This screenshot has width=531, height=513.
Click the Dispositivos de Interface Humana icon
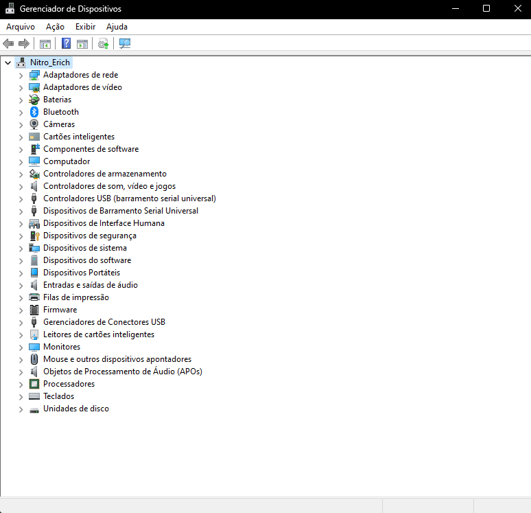[x=34, y=223]
